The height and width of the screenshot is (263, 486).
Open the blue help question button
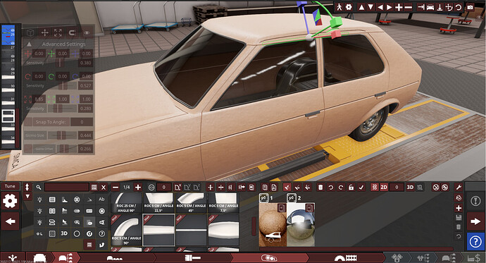tap(475, 242)
